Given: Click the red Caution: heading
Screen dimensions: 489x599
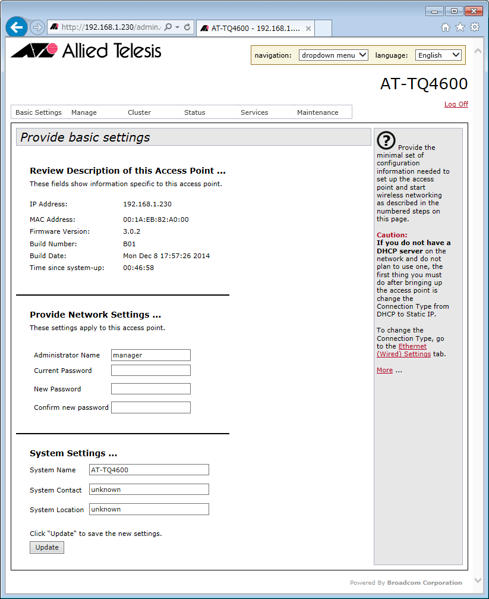Looking at the screenshot, I should pyautogui.click(x=392, y=235).
